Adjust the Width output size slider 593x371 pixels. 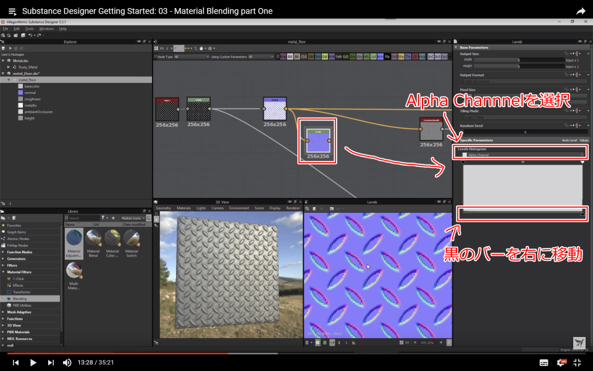tap(519, 60)
